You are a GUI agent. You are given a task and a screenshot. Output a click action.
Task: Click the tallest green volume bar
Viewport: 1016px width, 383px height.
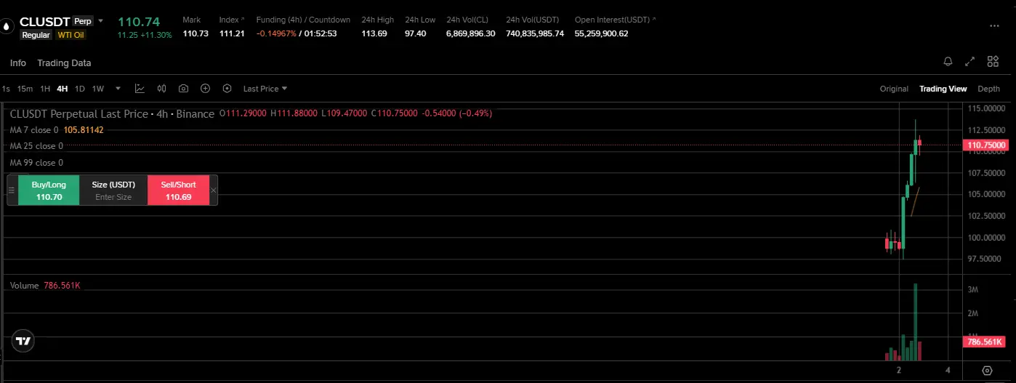[916, 322]
